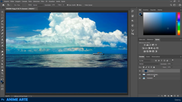This screenshot has width=182, height=102.
Task: Open the Prim. Plano fill source dropdown
Action: click(18, 5)
